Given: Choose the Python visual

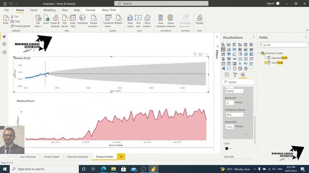Looking at the screenshot, I should point(246,63).
